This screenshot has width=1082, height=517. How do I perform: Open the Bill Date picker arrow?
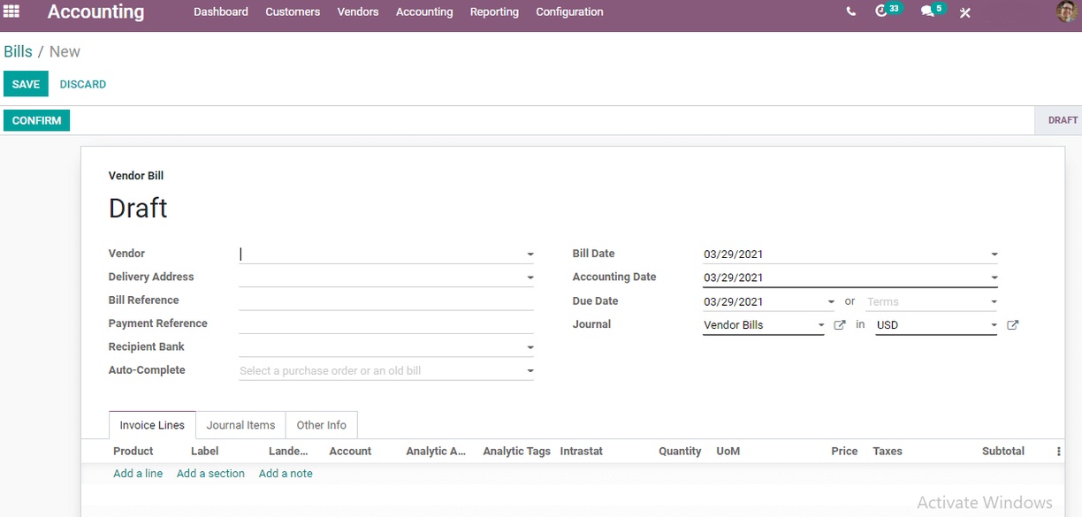[x=994, y=255]
